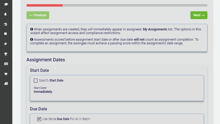220x124 pixels.
Task: Open the wrench and hammer tools icon
Action: tap(5, 44)
